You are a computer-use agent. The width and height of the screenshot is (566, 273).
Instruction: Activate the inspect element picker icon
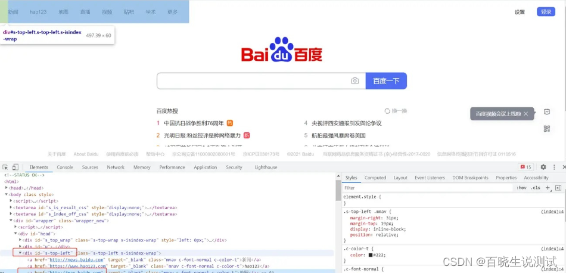pyautogui.click(x=5, y=167)
